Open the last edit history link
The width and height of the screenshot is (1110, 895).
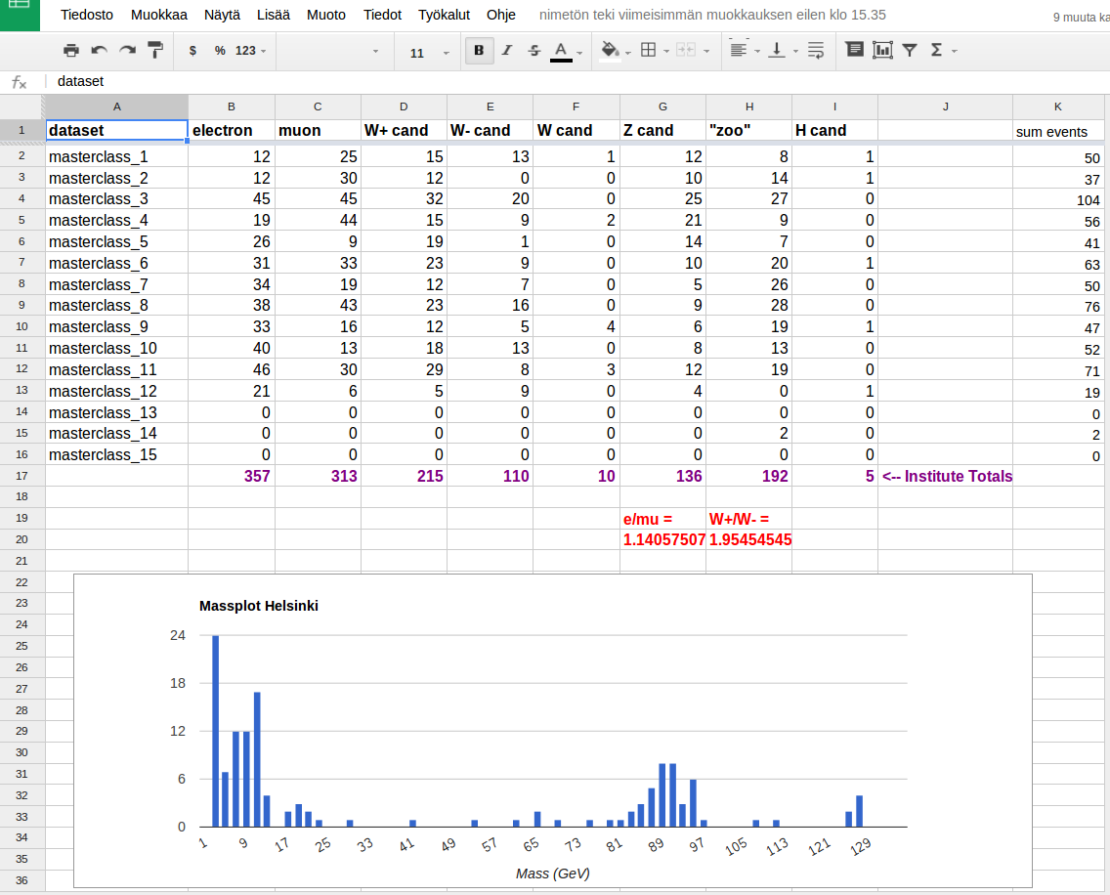pos(712,15)
